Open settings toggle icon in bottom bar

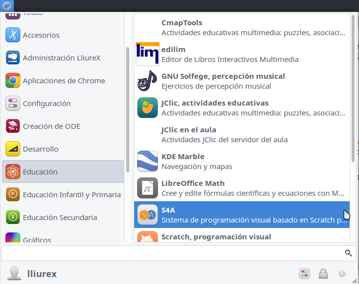tap(305, 274)
